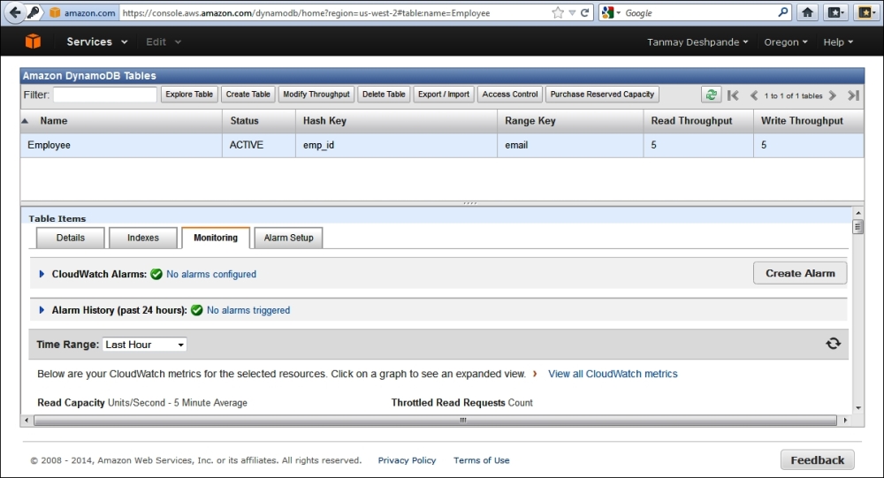Open the Help dropdown menu

click(838, 42)
